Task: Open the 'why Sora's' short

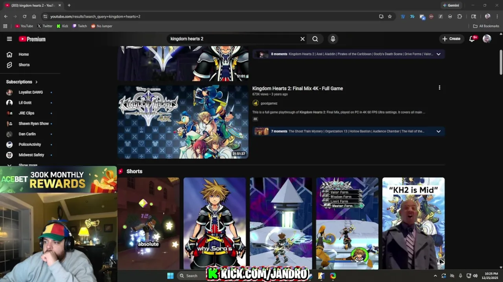Action: tap(215, 223)
